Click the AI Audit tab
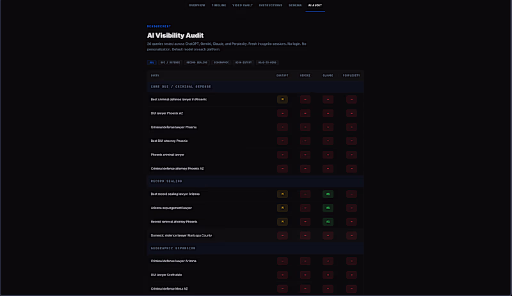The image size is (512, 296). [315, 5]
